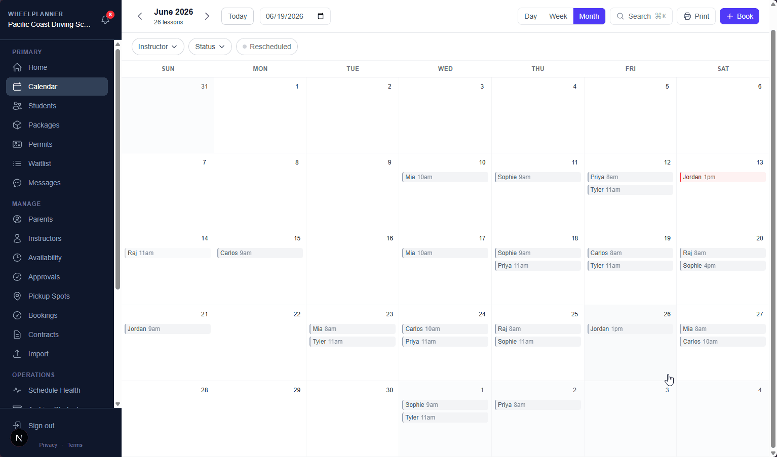Click the Pickup Spots pin icon
The image size is (777, 457).
click(x=17, y=296)
